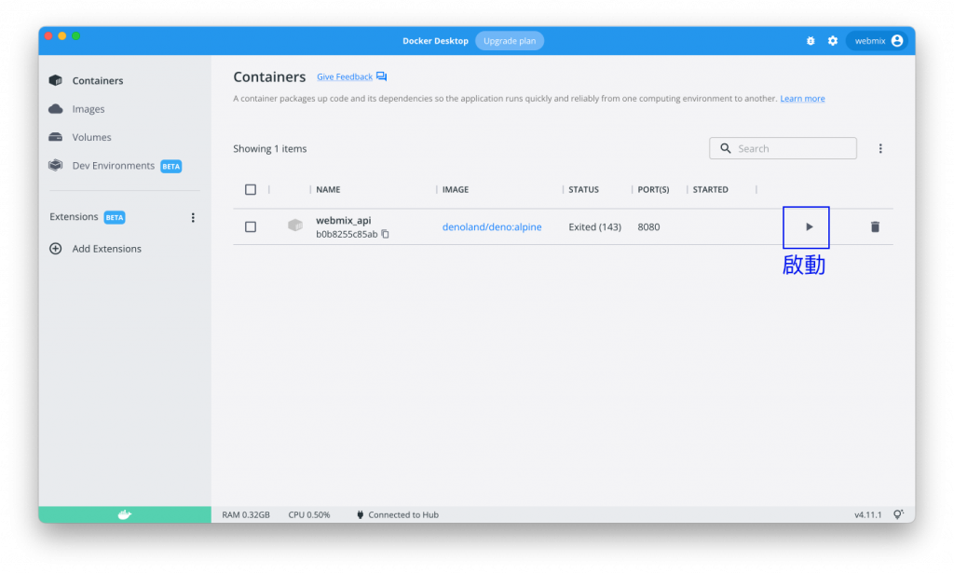Screen dimensions: 954x574
Task: Toggle the select-all containers checkbox
Action: 250,189
